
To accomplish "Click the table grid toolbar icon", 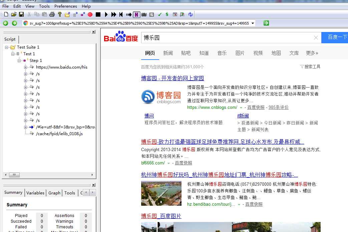I will [175, 14].
